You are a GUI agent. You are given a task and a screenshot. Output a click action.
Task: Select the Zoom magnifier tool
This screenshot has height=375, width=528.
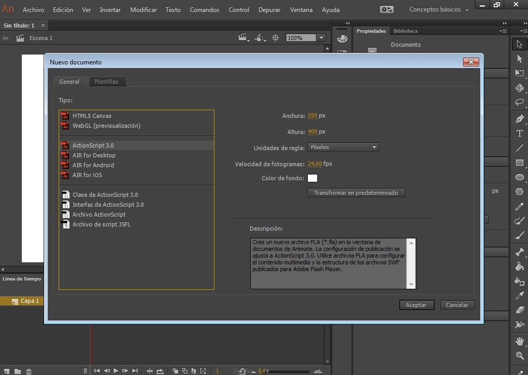point(519,356)
